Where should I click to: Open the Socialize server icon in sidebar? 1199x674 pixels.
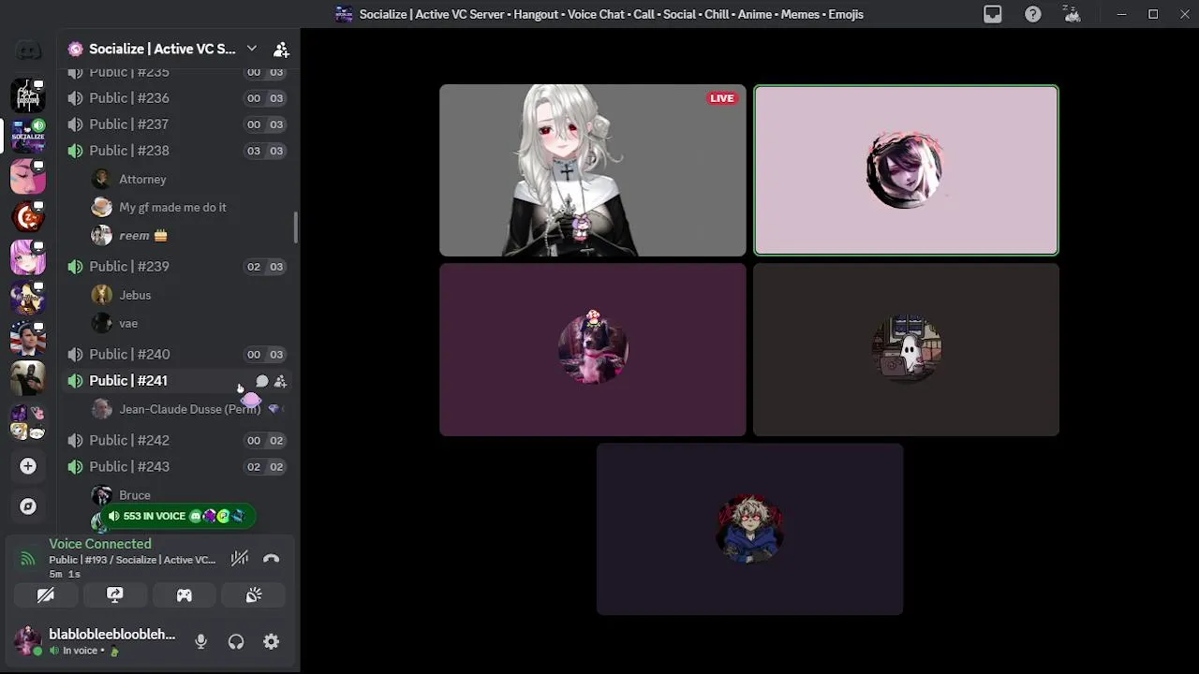[28, 136]
